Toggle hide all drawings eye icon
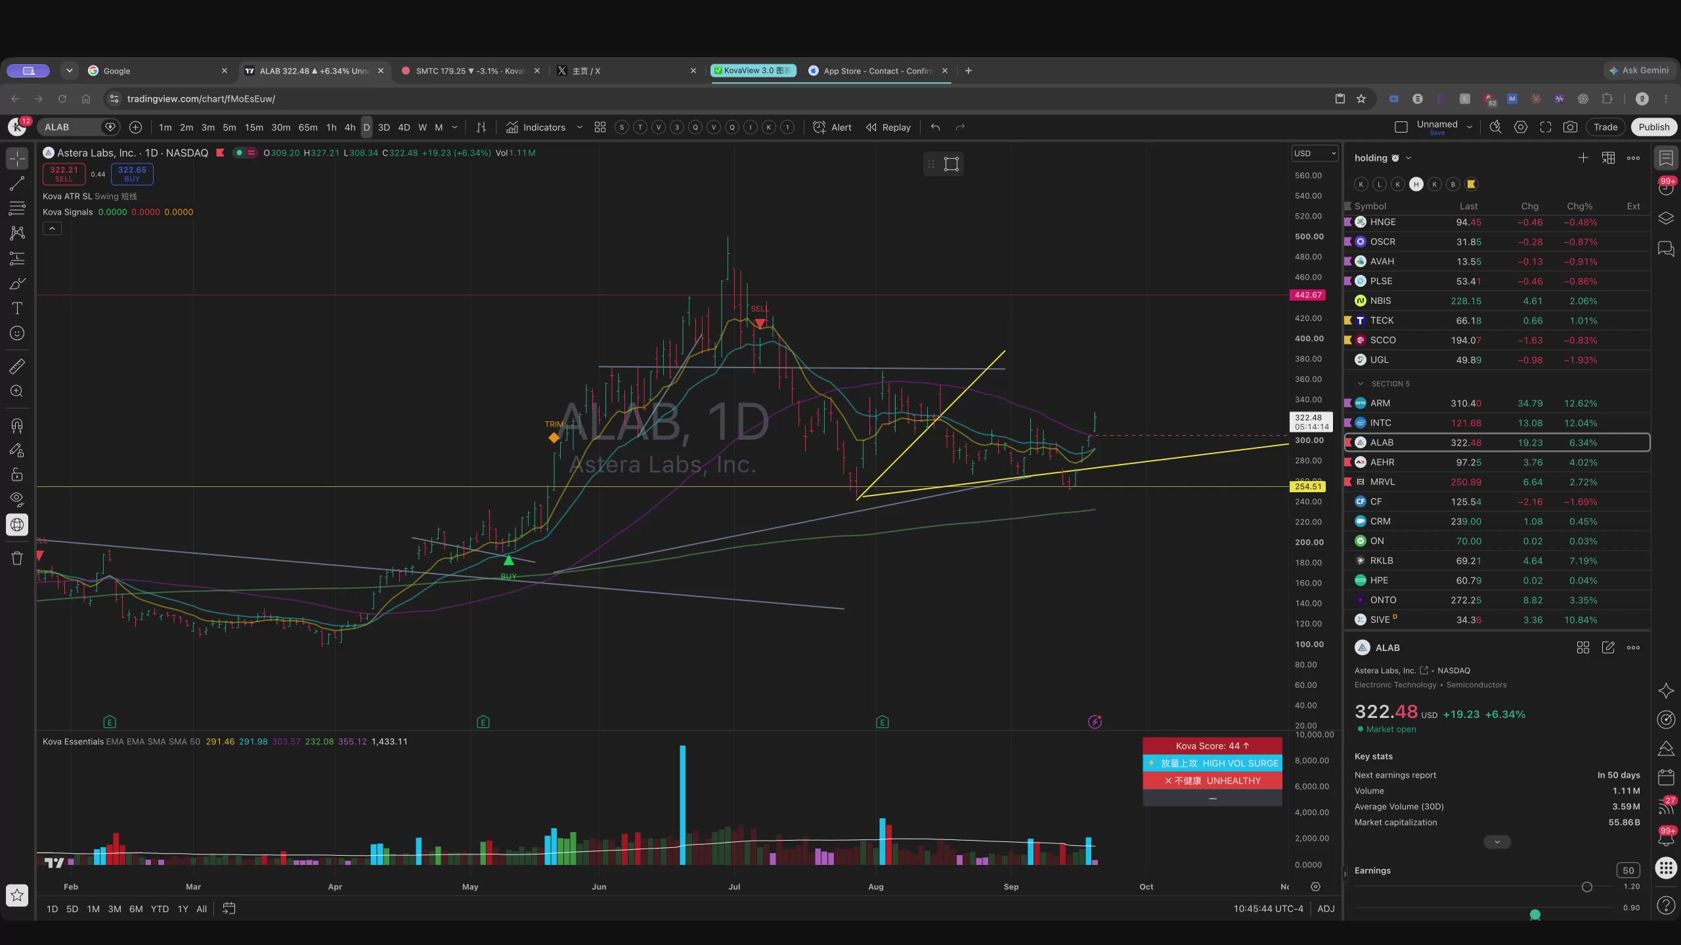This screenshot has height=945, width=1681. click(17, 499)
